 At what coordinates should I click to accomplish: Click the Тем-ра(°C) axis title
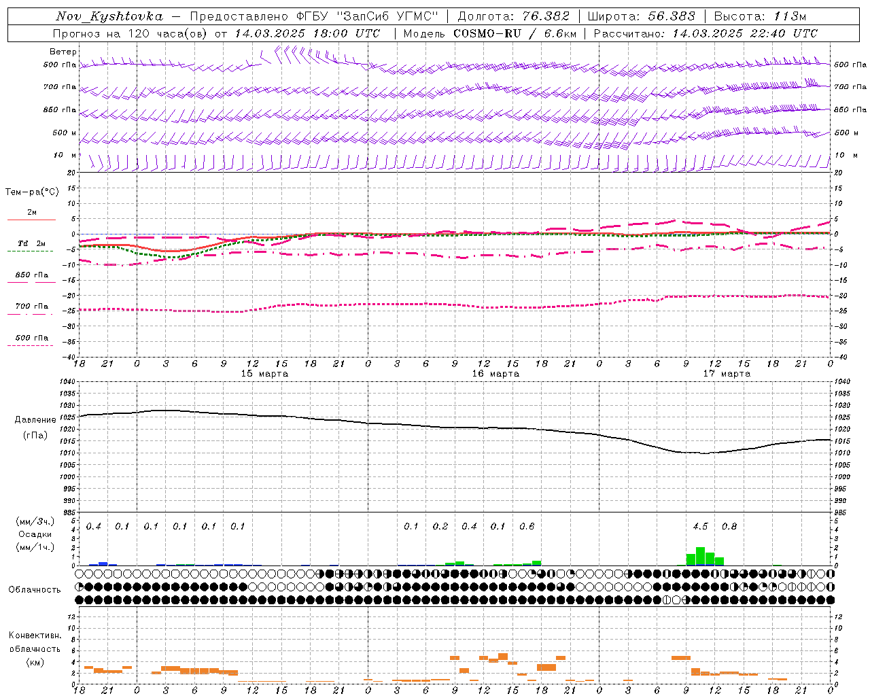click(x=32, y=192)
